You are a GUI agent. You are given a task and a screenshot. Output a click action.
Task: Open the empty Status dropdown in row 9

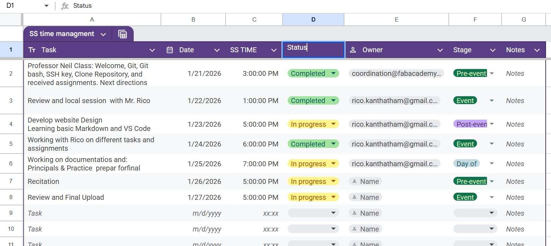click(333, 213)
